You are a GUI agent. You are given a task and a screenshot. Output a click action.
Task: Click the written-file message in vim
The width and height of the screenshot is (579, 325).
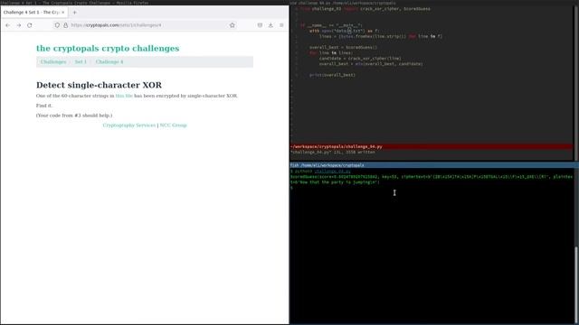332,153
